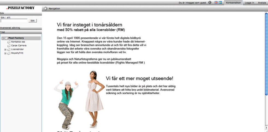Click the heading Vi får ett mer moget utseende!
Image resolution: width=268 pixels, height=132 pixels.
139,79
